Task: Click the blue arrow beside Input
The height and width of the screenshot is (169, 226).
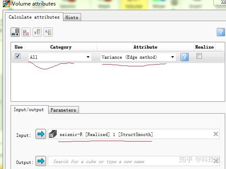Action: (41, 134)
